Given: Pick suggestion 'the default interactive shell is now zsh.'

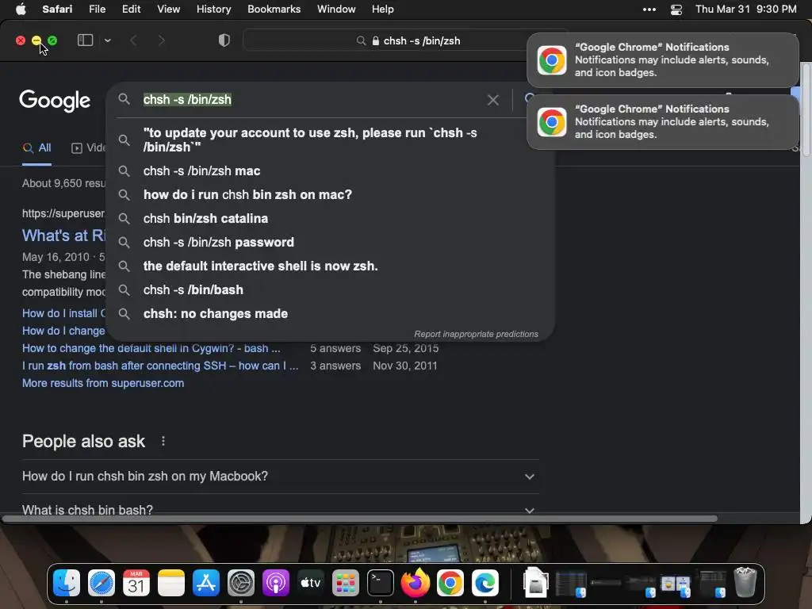Looking at the screenshot, I should (330, 266).
